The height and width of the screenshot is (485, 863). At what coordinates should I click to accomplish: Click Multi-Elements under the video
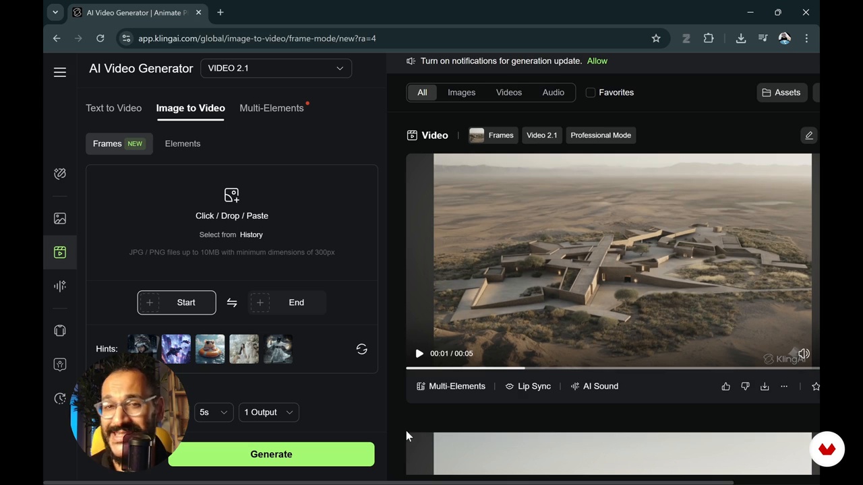pyautogui.click(x=451, y=387)
